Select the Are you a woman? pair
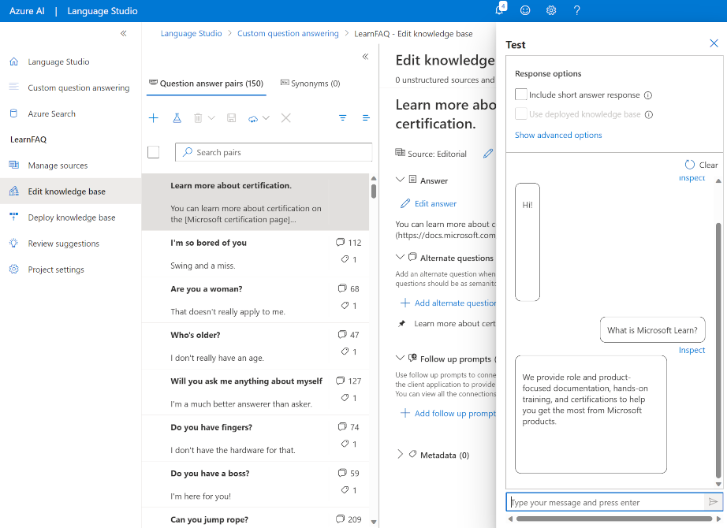This screenshot has width=727, height=528. [255, 300]
